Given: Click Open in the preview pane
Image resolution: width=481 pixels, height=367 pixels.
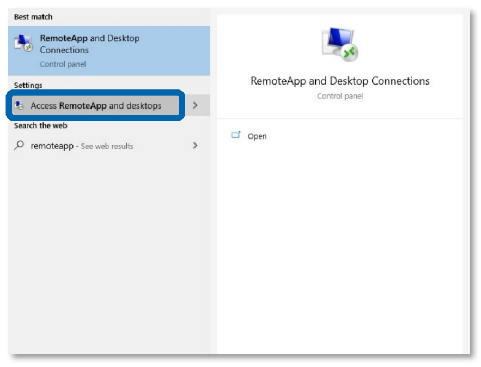Looking at the screenshot, I should click(257, 136).
